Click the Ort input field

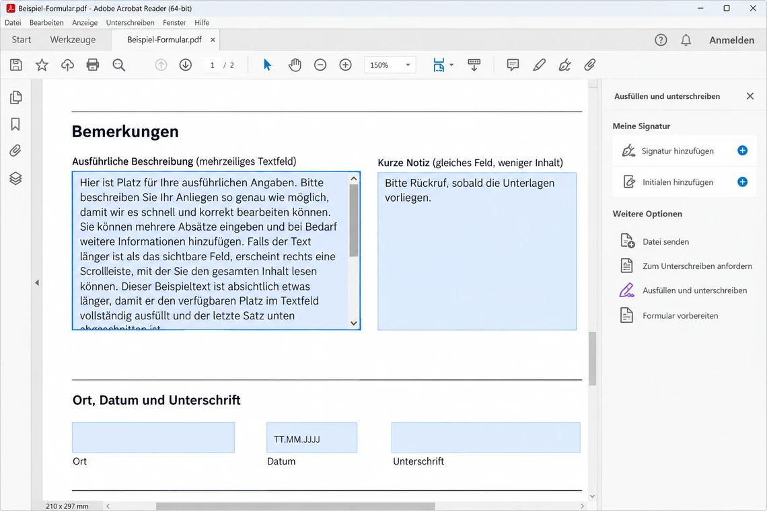[x=153, y=438]
